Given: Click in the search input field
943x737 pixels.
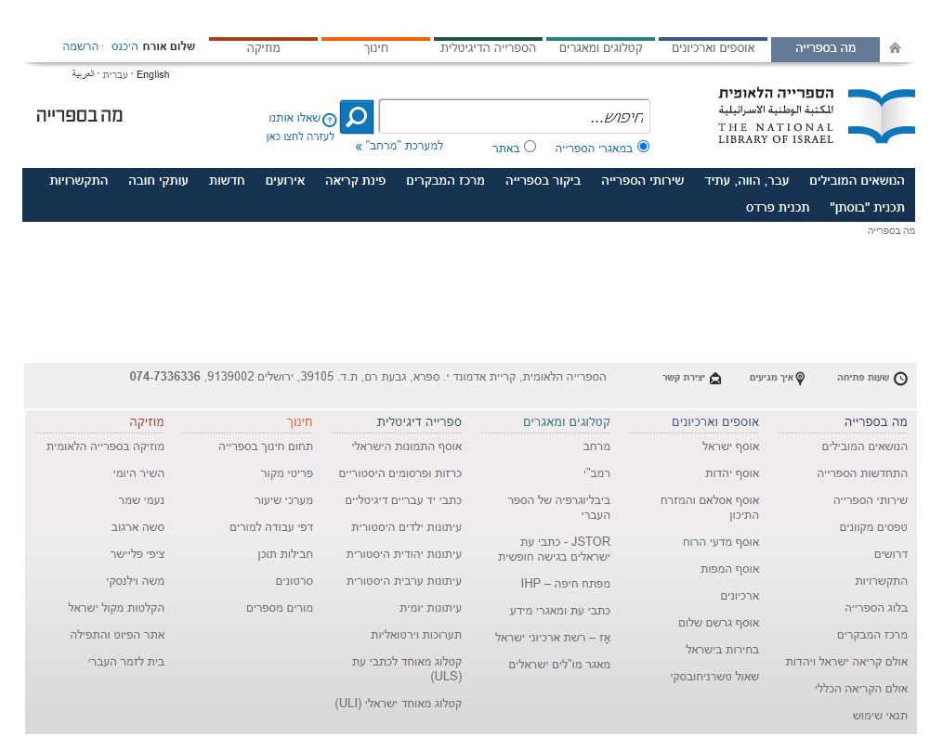Looking at the screenshot, I should [514, 117].
